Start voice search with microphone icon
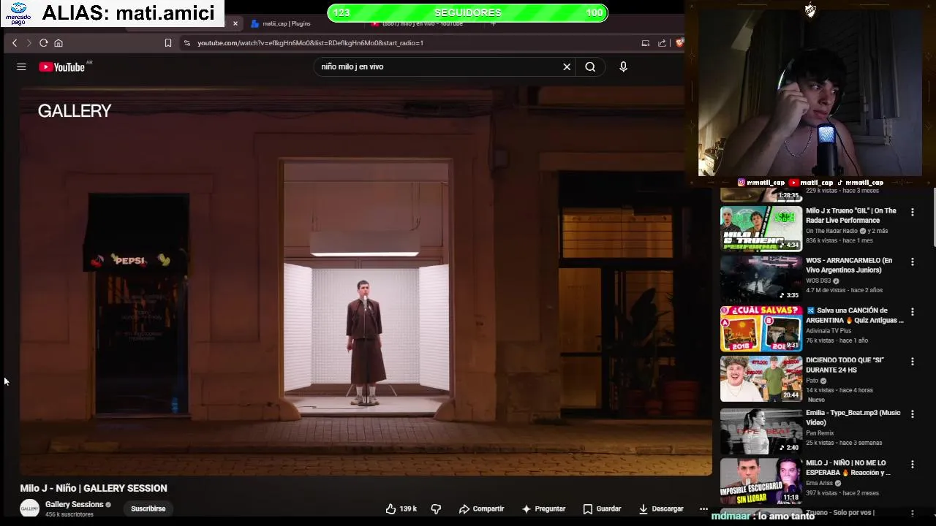936x526 pixels. pos(623,66)
